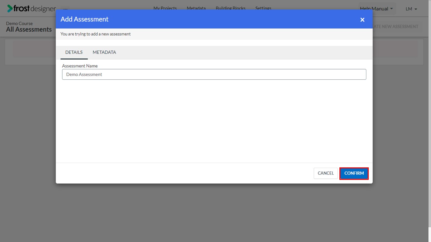Close the Add Assessment dialog with X

click(x=362, y=20)
